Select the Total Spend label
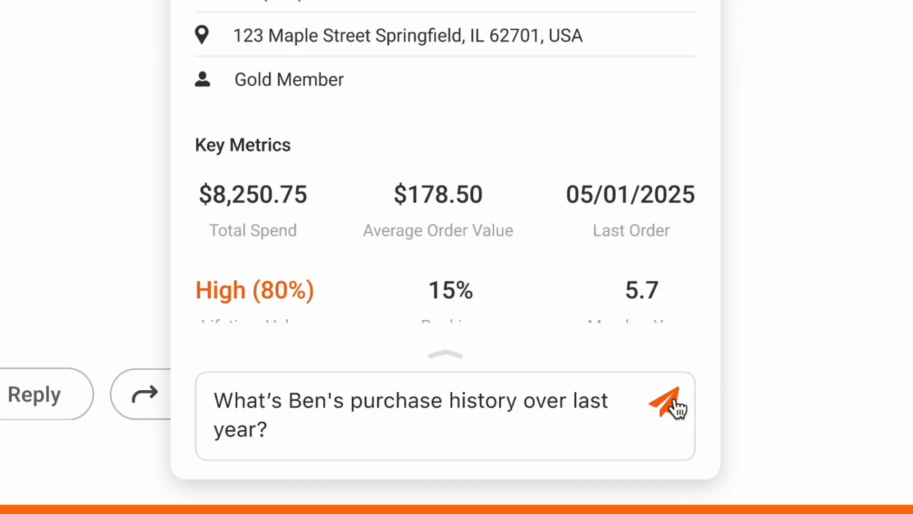The height and width of the screenshot is (514, 913). pos(253,231)
